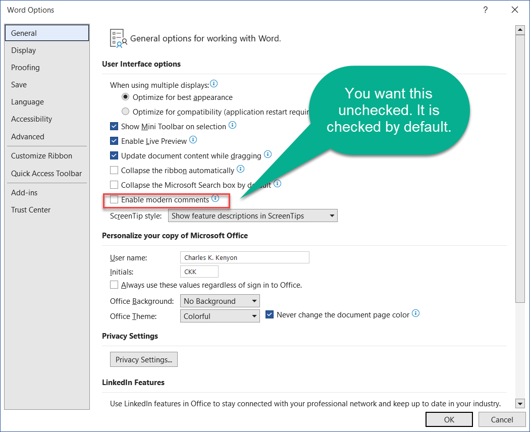
Task: Select Optimize for best appearance radio button
Action: [x=125, y=97]
